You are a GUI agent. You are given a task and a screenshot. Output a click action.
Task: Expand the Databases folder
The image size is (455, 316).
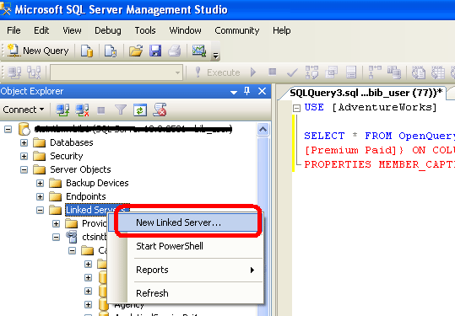tap(24, 142)
